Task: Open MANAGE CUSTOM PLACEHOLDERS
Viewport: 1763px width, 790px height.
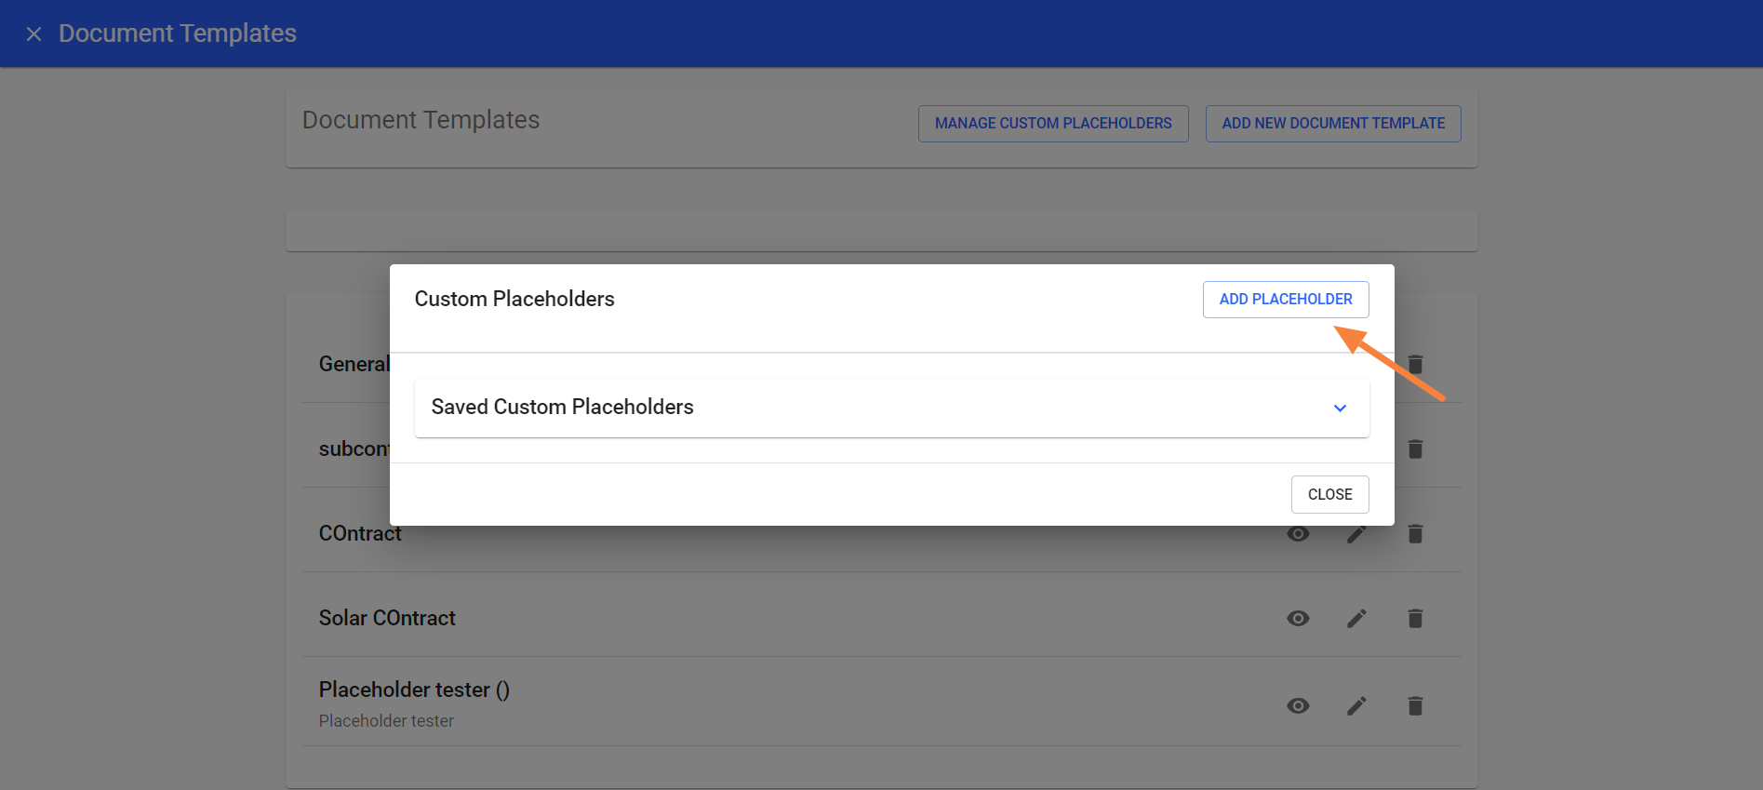Action: (x=1052, y=123)
